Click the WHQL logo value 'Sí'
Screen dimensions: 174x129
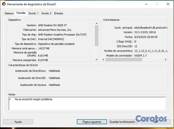click(x=135, y=42)
